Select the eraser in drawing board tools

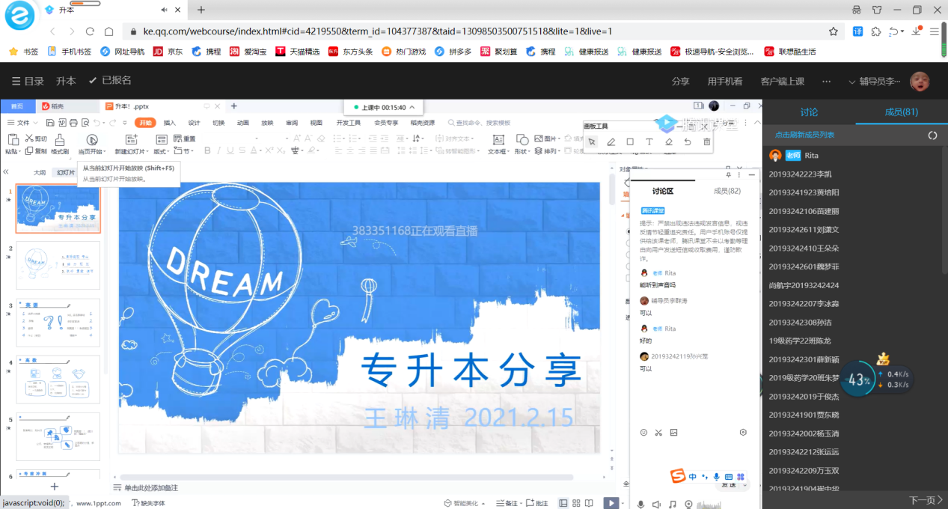pos(669,141)
